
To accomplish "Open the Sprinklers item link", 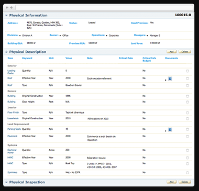I will click(x=13, y=172).
